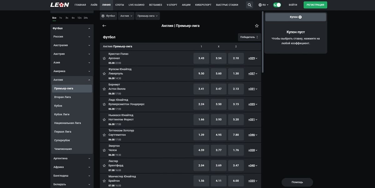
Task: Favorite the Англия Премьер-лига league star
Action: 257,26
